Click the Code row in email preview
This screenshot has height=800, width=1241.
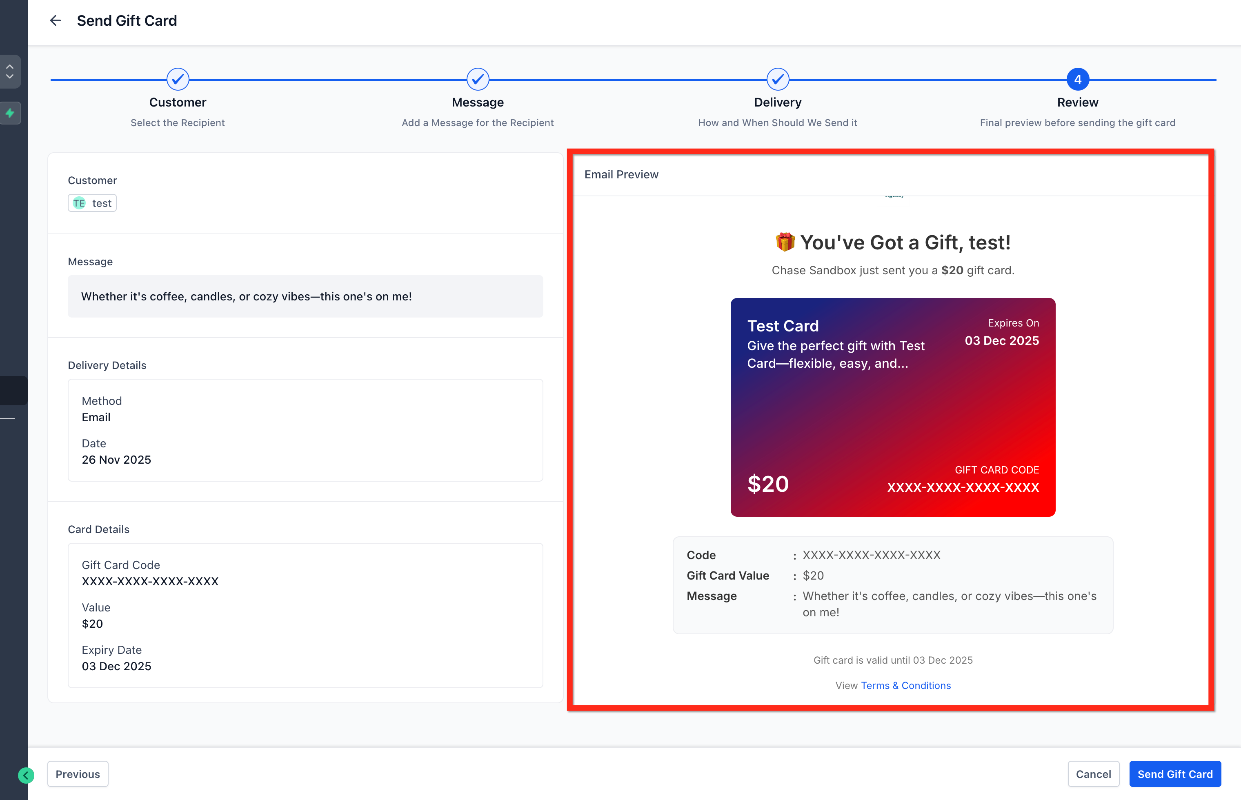[x=892, y=556]
